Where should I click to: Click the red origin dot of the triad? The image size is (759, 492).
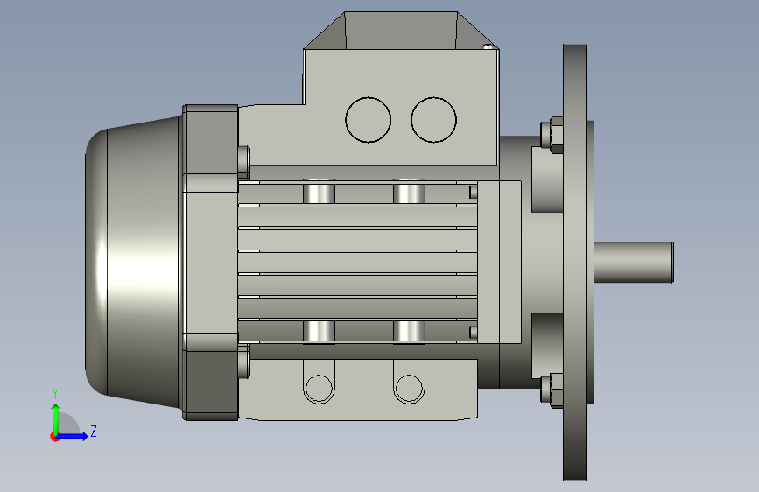[53, 437]
